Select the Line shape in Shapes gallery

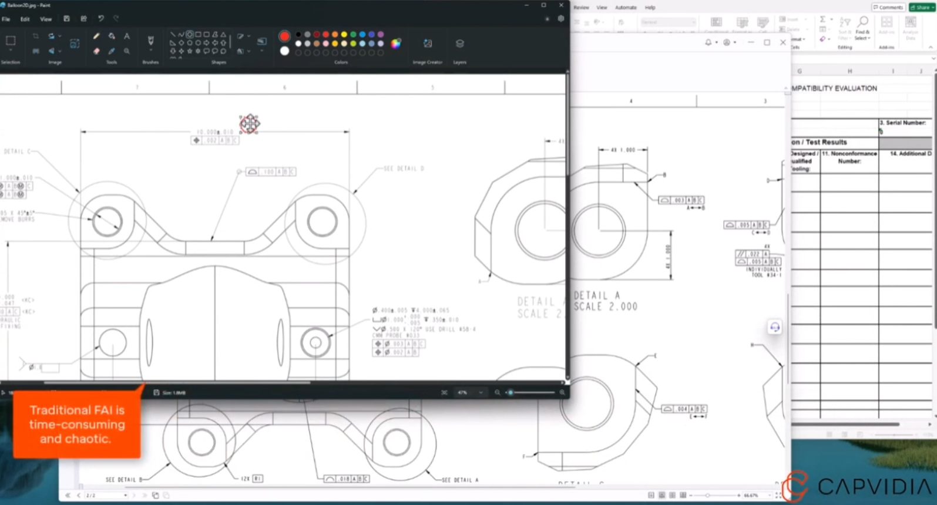[x=173, y=35]
